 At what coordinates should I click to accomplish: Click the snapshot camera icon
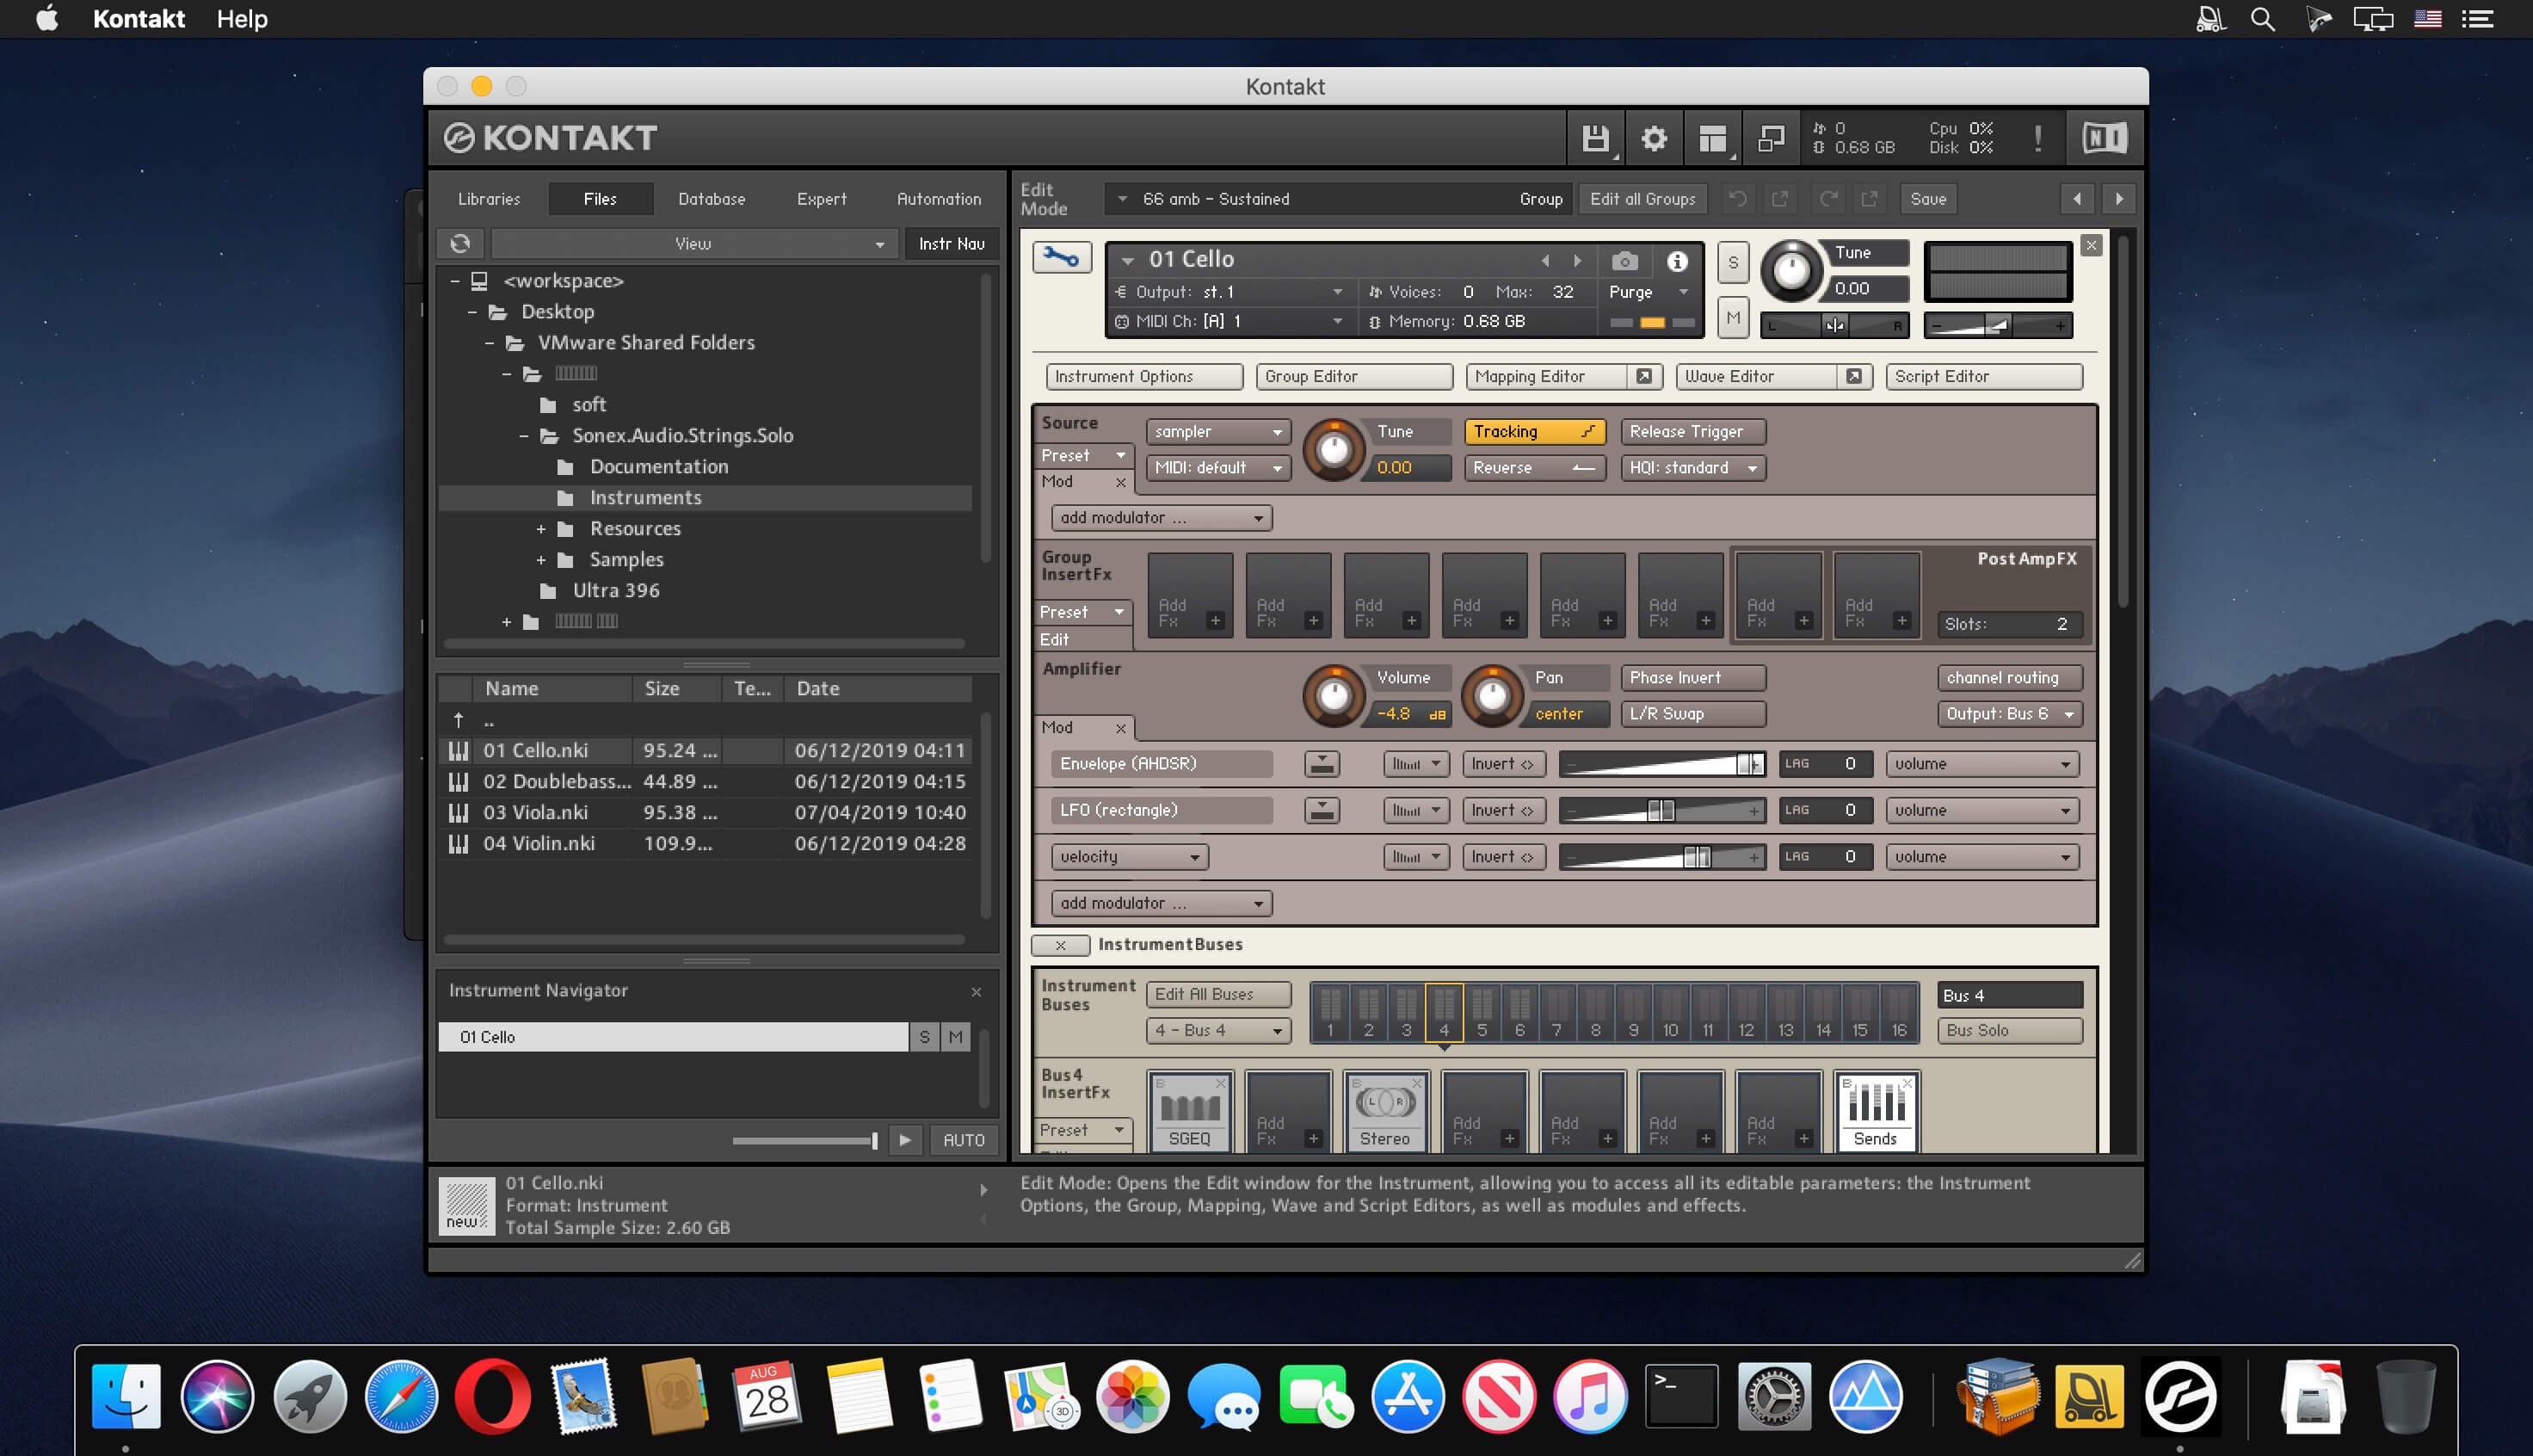(x=1625, y=261)
